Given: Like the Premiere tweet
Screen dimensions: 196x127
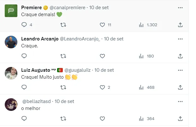Looking at the screenshot, I should pyautogui.click(x=102, y=25).
